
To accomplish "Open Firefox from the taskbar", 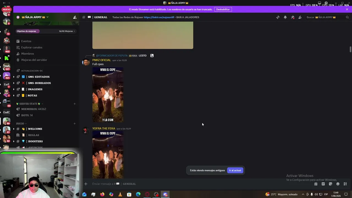I will tap(102, 194).
